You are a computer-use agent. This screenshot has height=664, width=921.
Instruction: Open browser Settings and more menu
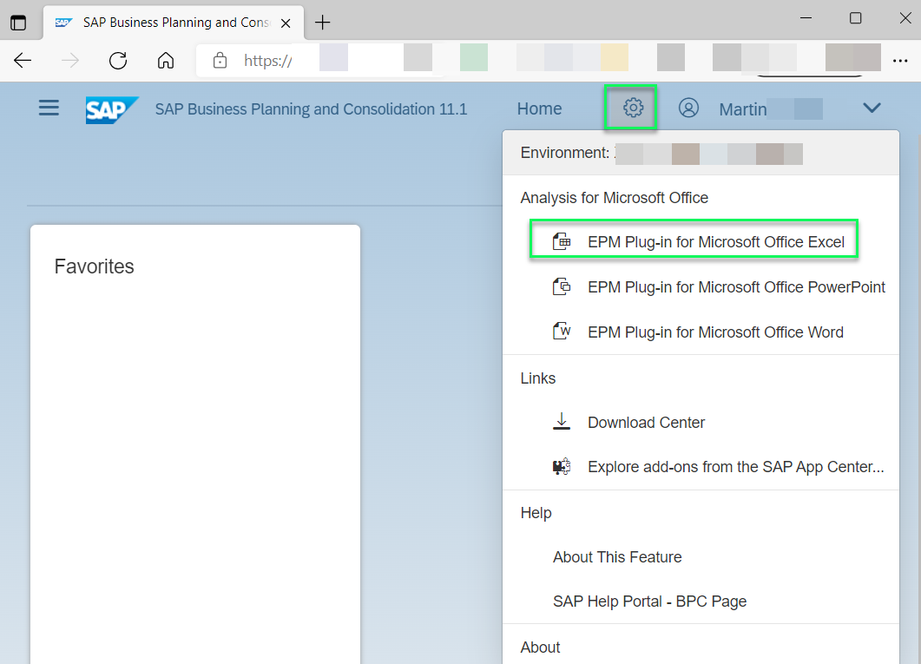pyautogui.click(x=900, y=60)
